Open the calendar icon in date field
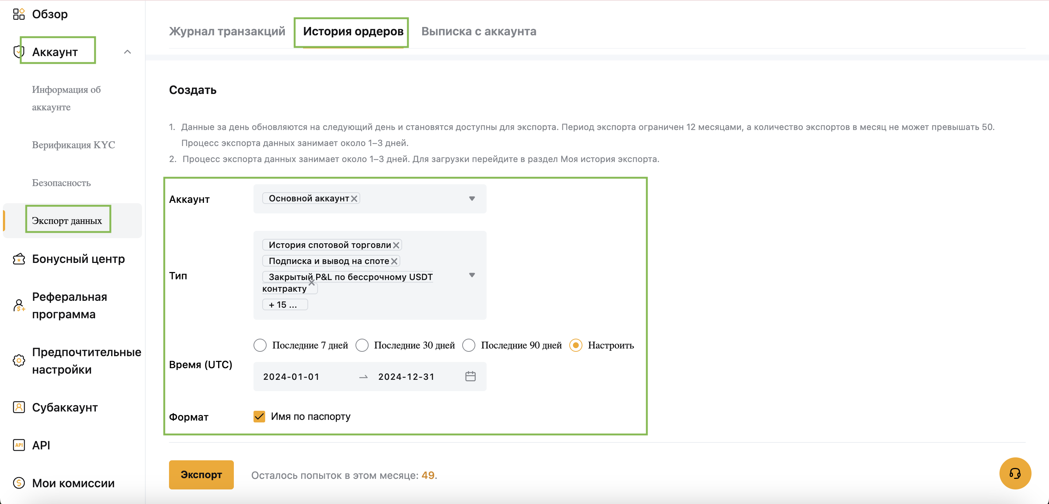This screenshot has width=1049, height=504. click(470, 376)
